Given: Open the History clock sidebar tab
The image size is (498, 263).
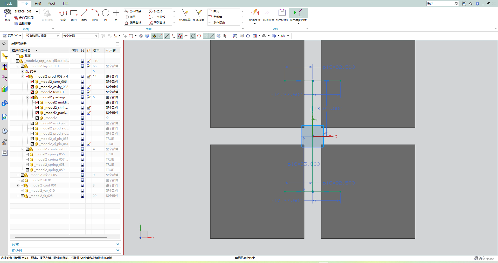Looking at the screenshot, I should (5, 131).
